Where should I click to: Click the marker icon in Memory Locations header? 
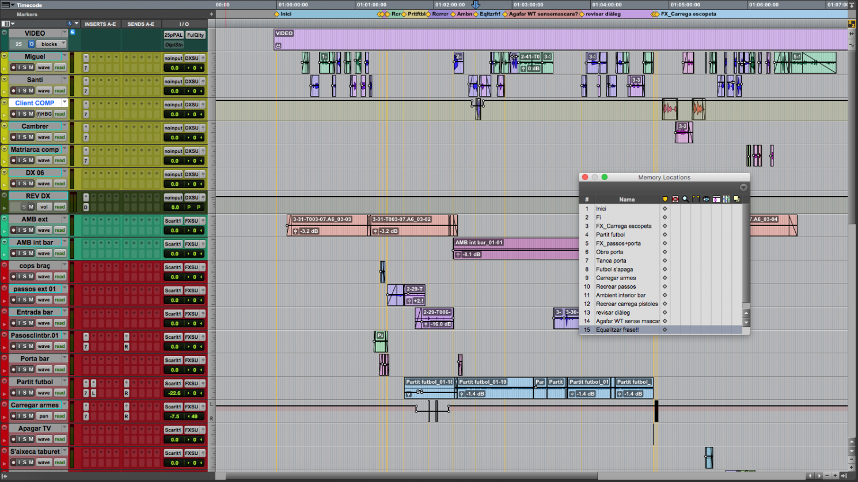(x=665, y=199)
